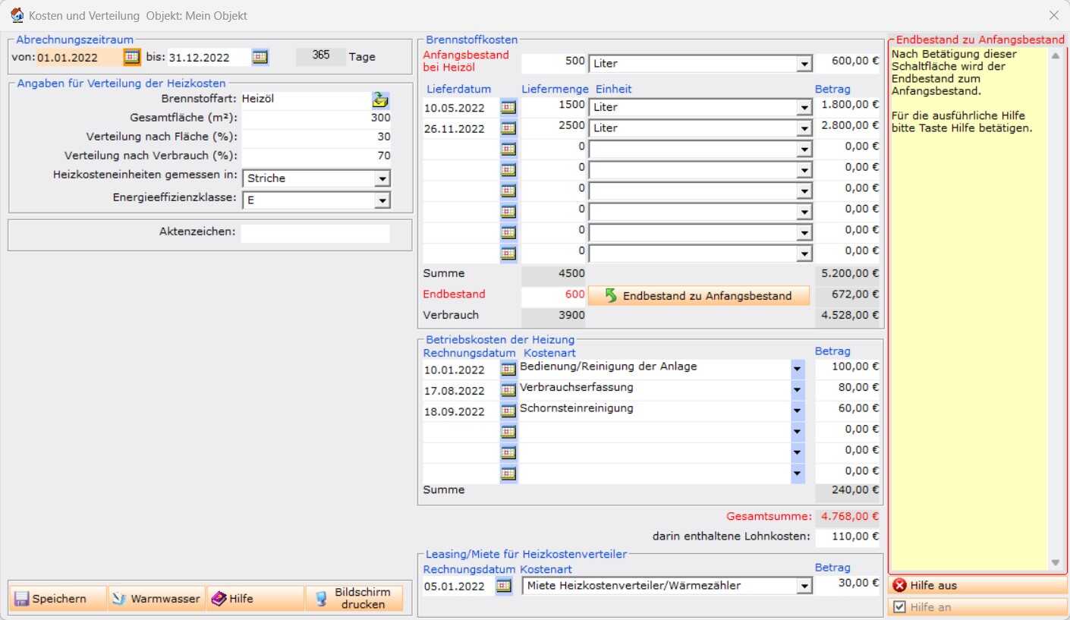Open calendar for end date 31.12.2022
This screenshot has height=620, width=1070.
pyautogui.click(x=260, y=57)
